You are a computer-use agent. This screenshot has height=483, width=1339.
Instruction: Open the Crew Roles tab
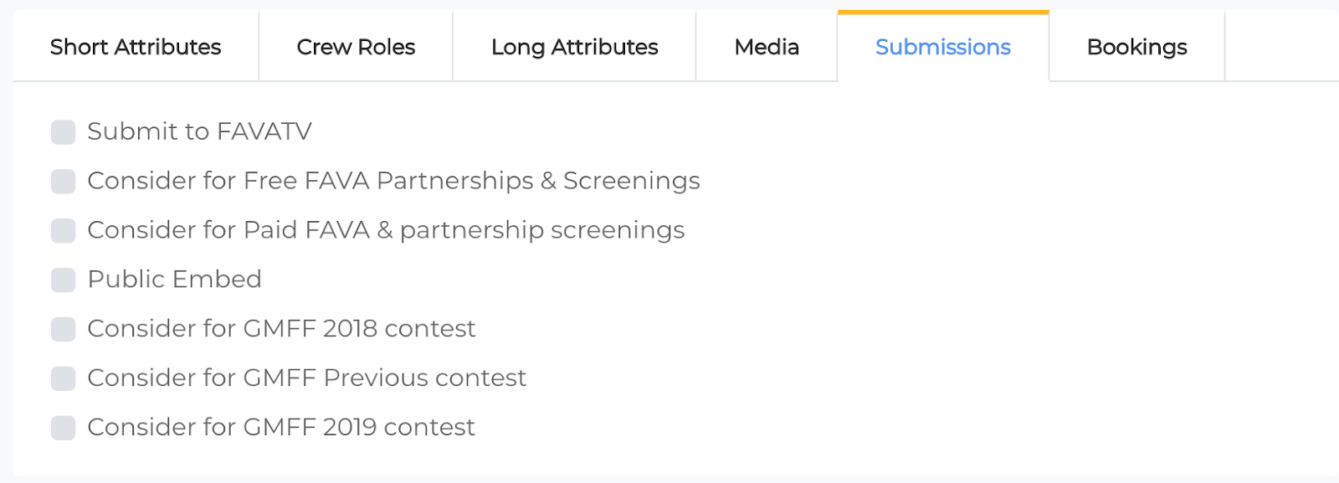point(356,47)
